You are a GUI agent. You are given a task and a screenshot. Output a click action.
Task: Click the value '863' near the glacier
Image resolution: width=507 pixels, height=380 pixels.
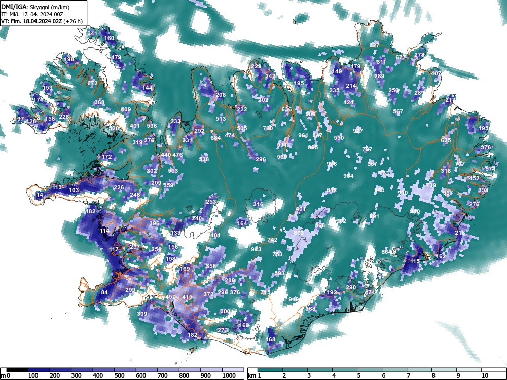click(x=299, y=233)
